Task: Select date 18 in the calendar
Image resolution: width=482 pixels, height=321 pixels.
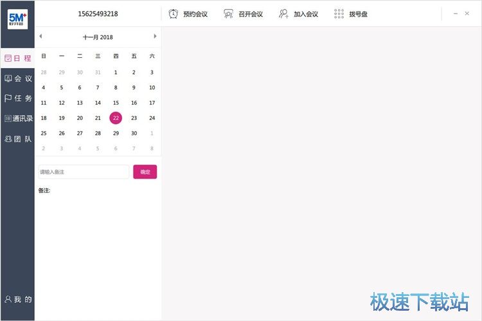Action: pos(44,118)
